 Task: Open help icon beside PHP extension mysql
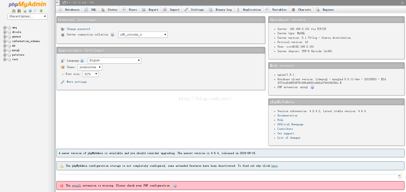coord(312,88)
